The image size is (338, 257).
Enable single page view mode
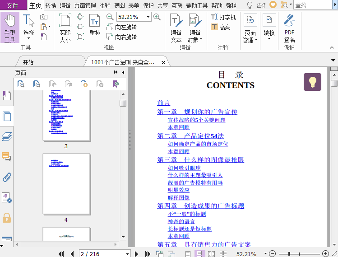pyautogui.click(x=188, y=254)
